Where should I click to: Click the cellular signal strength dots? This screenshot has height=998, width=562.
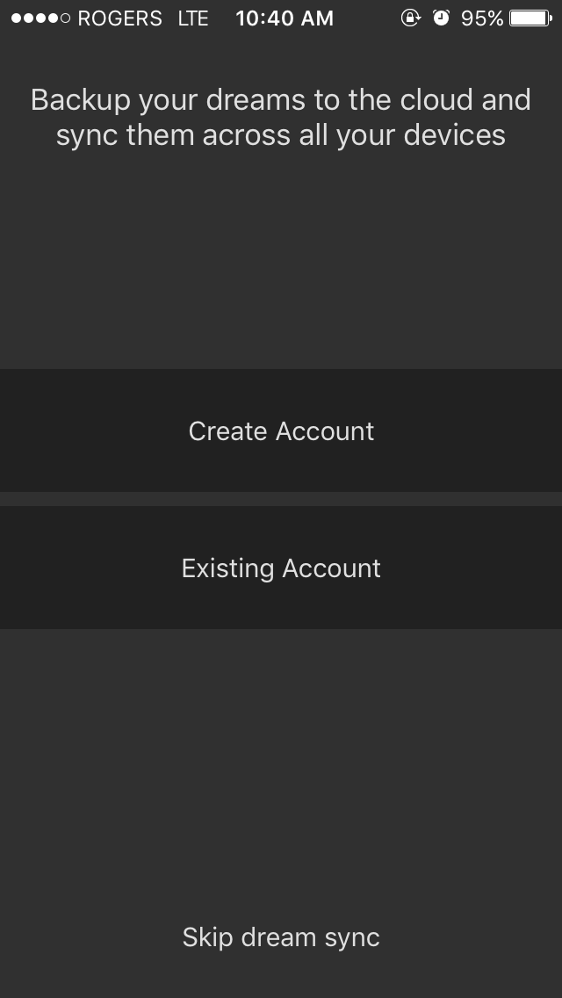(40, 18)
